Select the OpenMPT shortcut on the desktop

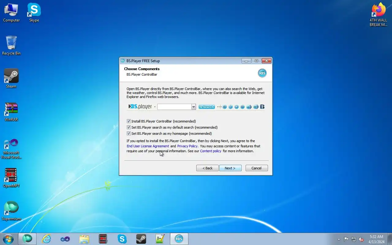point(11,178)
